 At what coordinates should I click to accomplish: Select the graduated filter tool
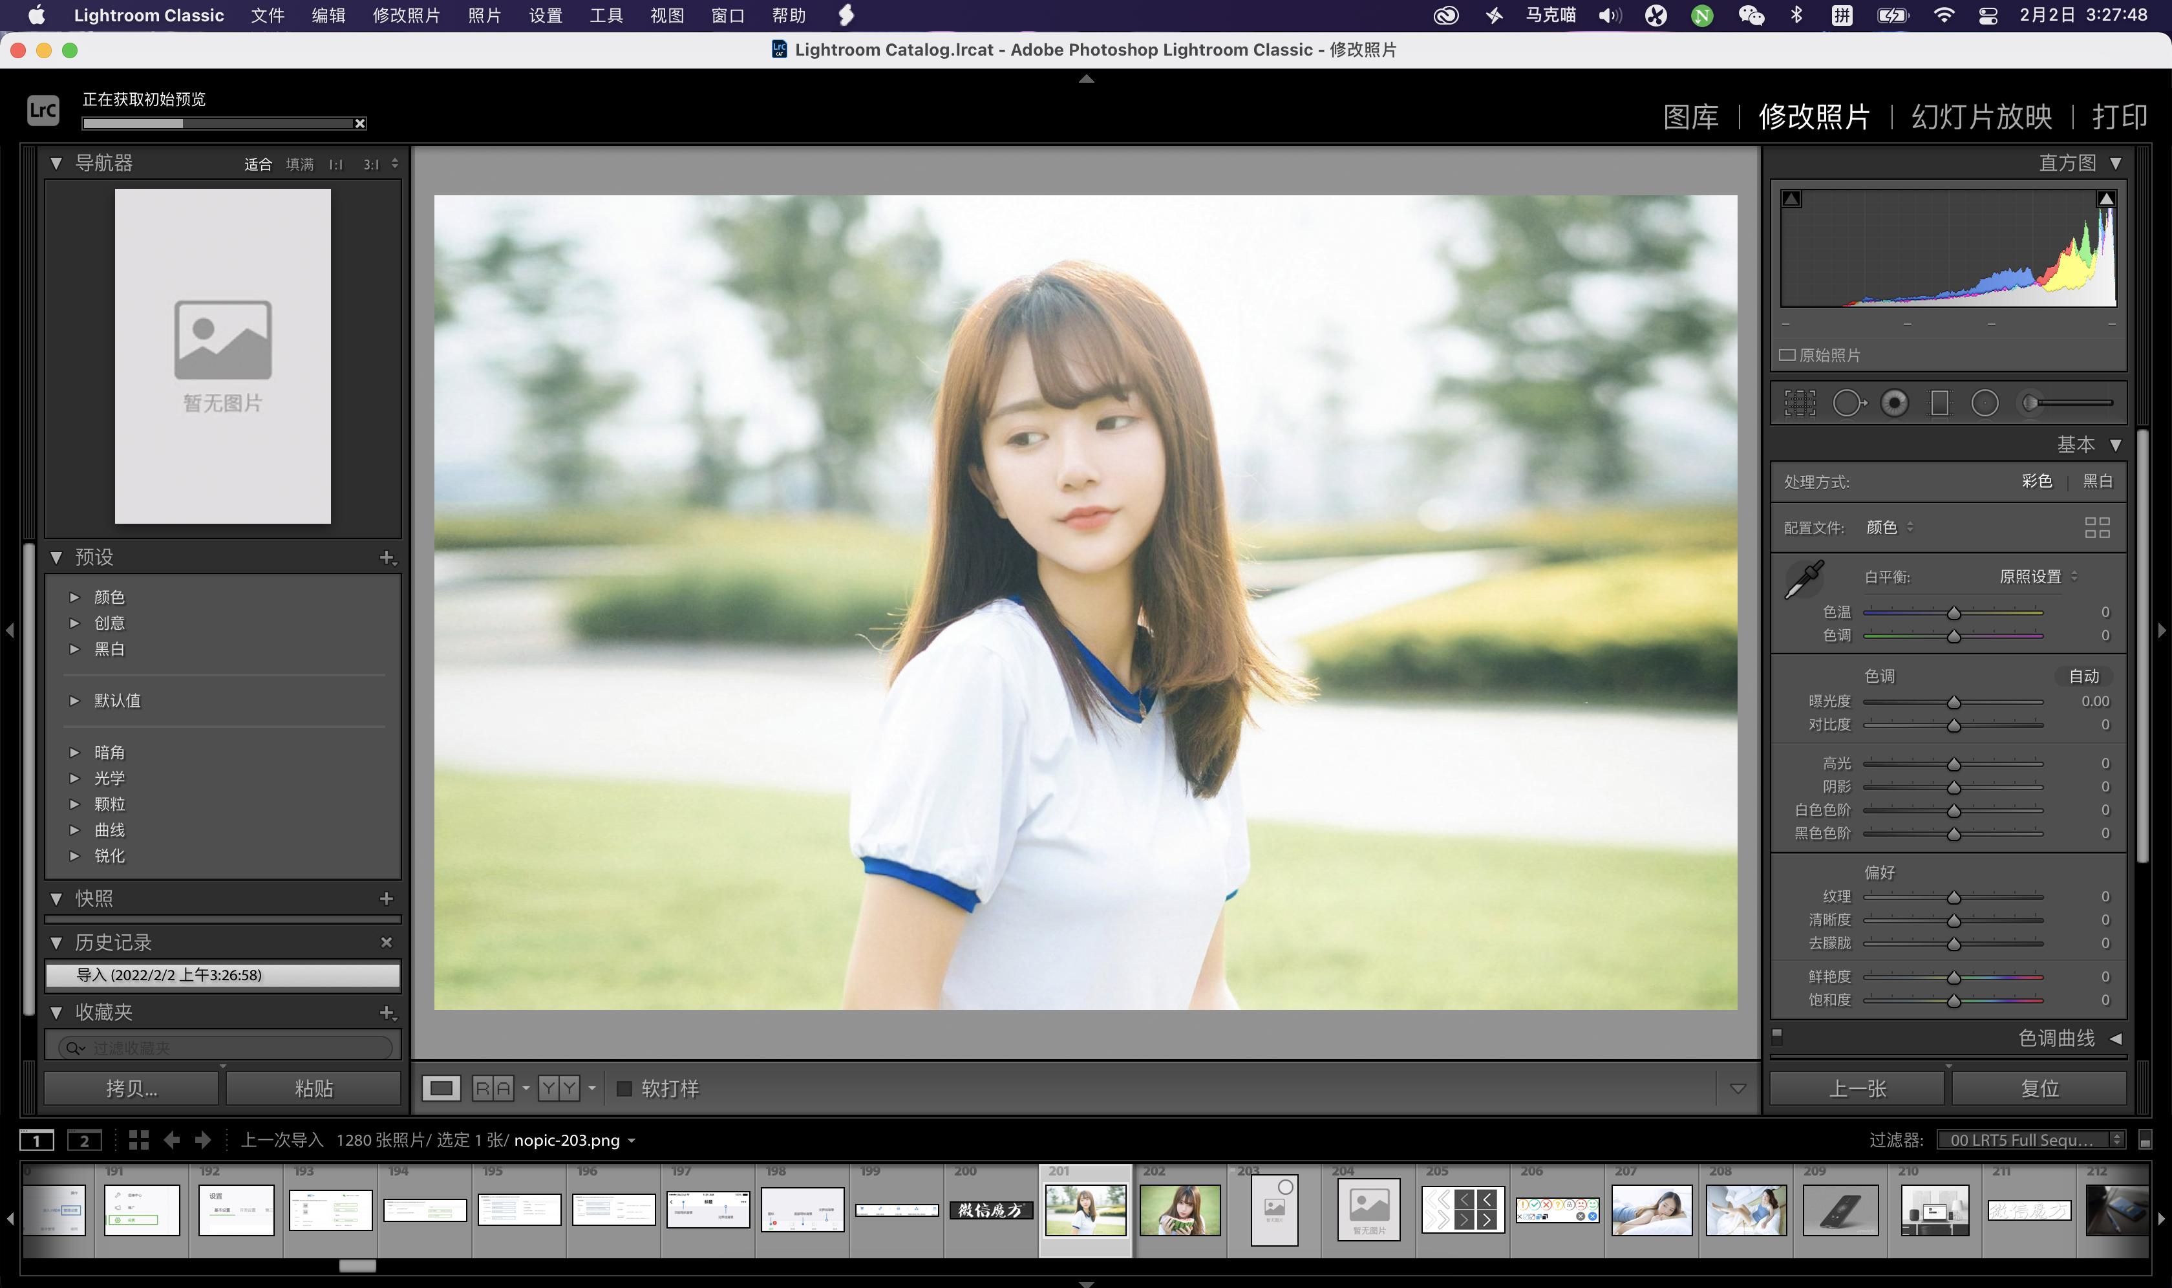[x=1939, y=403]
